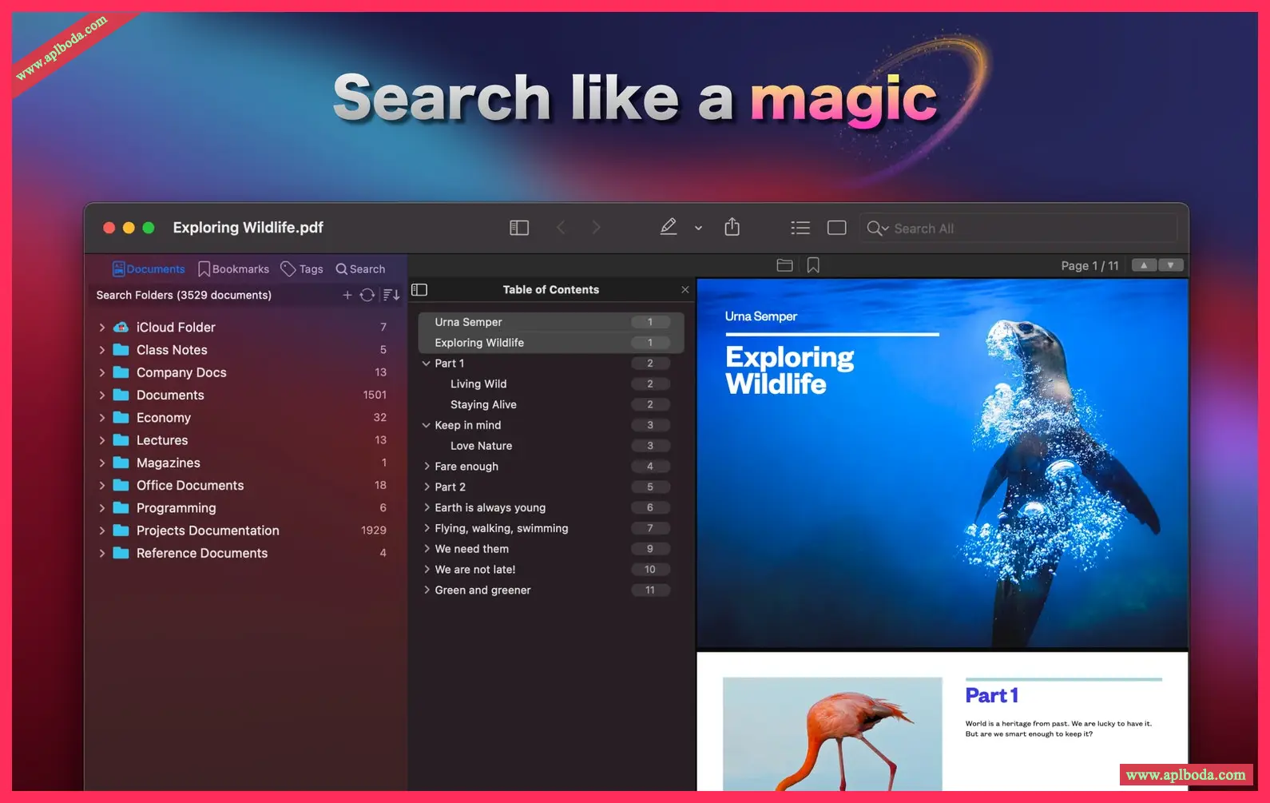This screenshot has width=1270, height=803.
Task: Expand the iCloud Folder tree item
Action: pos(102,328)
